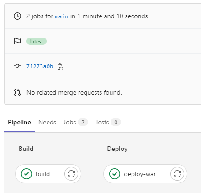
Task: Click the Tests count badge showing 0
Action: (x=116, y=122)
